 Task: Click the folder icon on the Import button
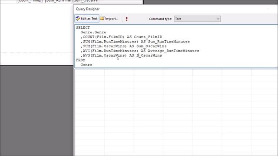pos(102,18)
